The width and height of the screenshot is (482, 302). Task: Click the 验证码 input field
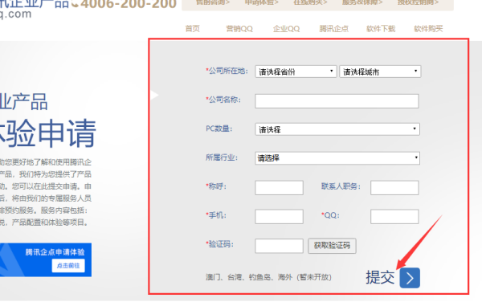coord(279,246)
